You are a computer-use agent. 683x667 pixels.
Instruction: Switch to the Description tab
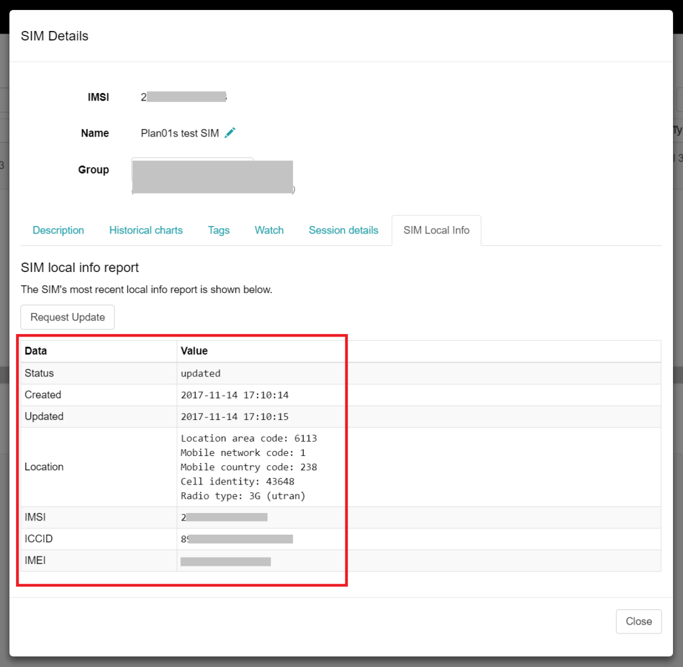click(x=58, y=230)
